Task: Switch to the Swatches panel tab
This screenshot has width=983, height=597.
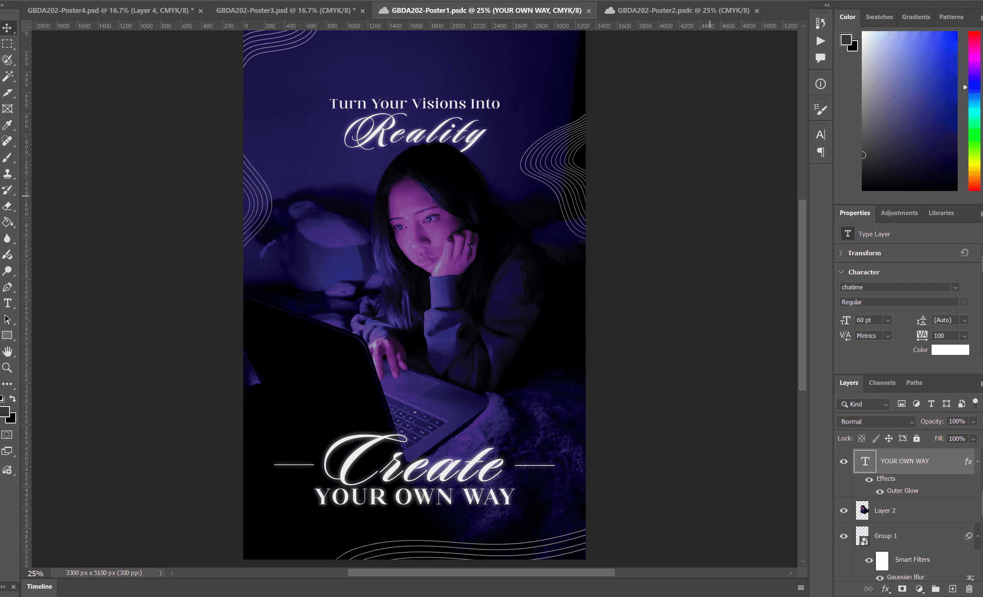Action: [879, 17]
